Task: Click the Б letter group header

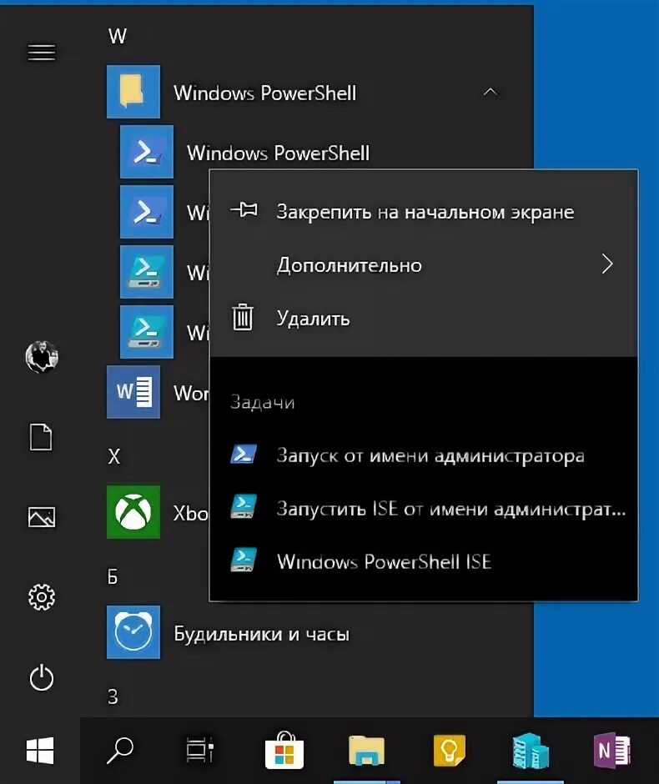Action: pyautogui.click(x=113, y=576)
